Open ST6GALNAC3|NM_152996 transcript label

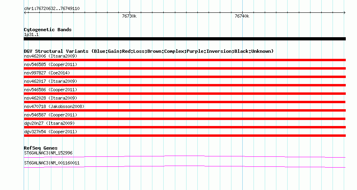coord(48,153)
